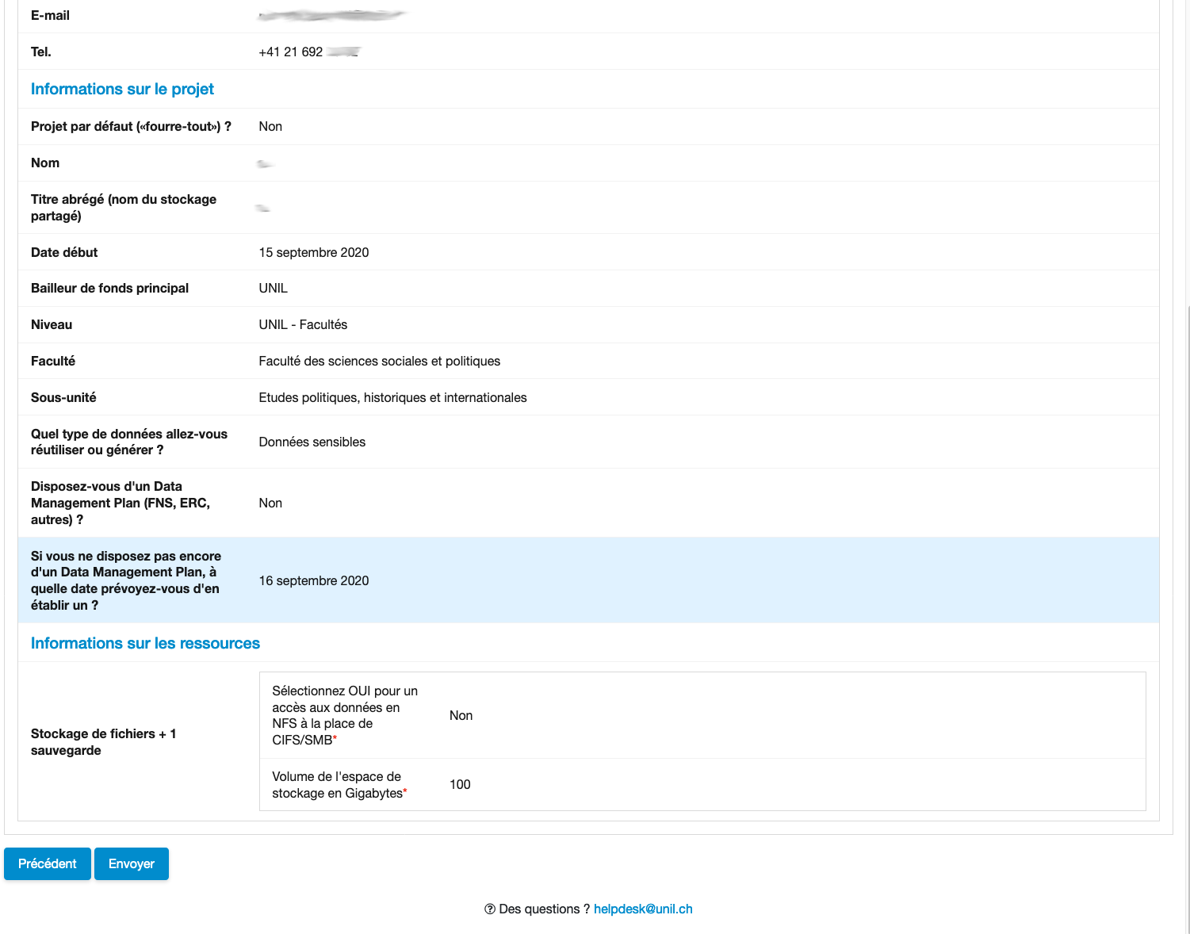The image size is (1190, 934).
Task: Click the vertical scrollbar on the right edge
Action: click(x=1187, y=555)
